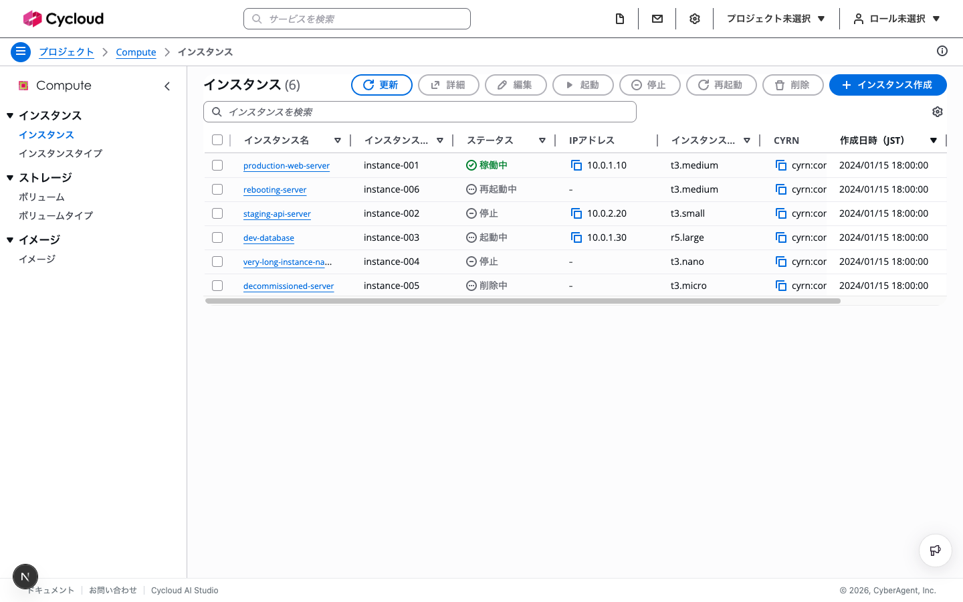963x602 pixels.
Task: Open the プロジェクト未選択 dropdown
Action: (776, 19)
